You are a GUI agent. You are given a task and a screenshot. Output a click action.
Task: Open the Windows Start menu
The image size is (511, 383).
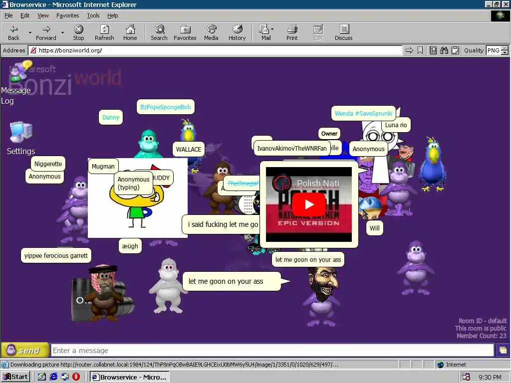coord(15,377)
